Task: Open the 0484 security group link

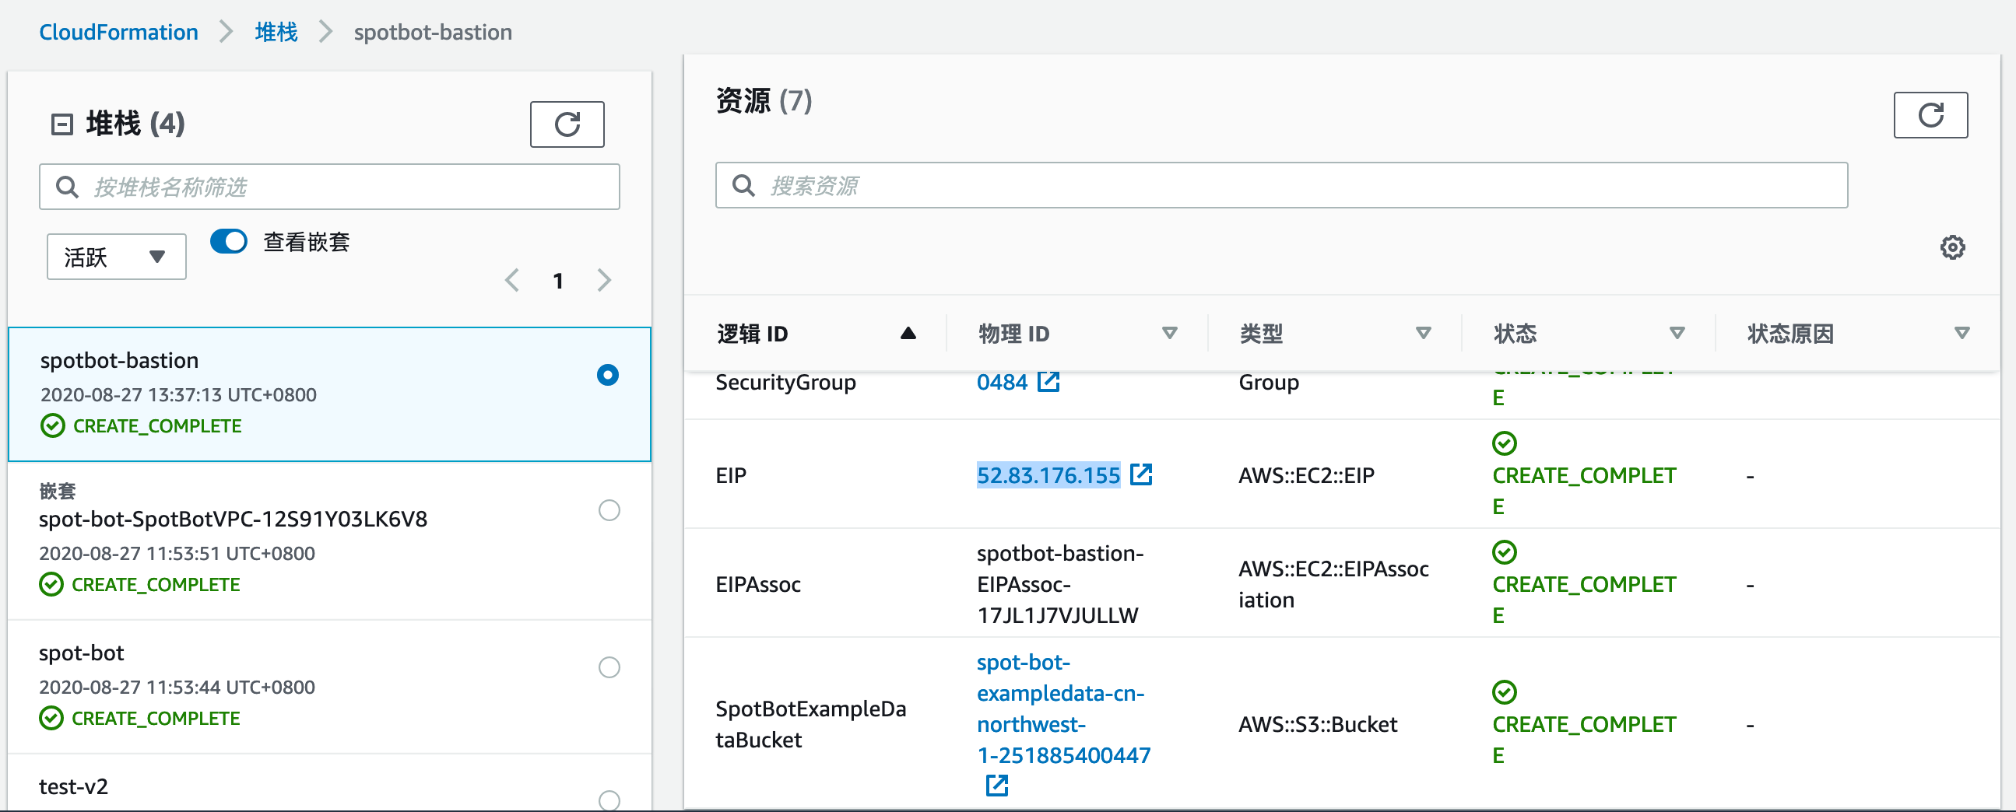Action: pyautogui.click(x=1002, y=382)
